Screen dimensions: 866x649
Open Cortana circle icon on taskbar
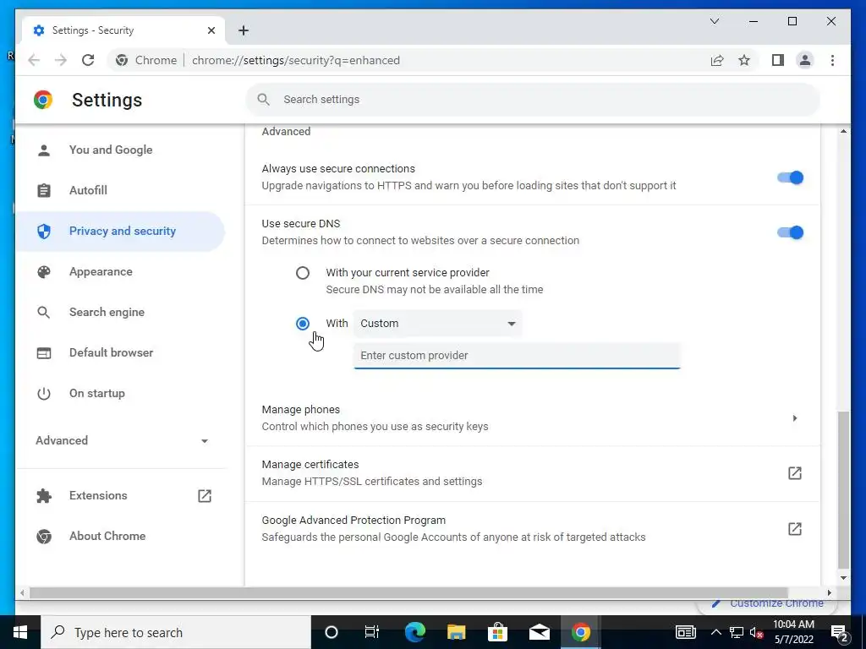coord(331,632)
